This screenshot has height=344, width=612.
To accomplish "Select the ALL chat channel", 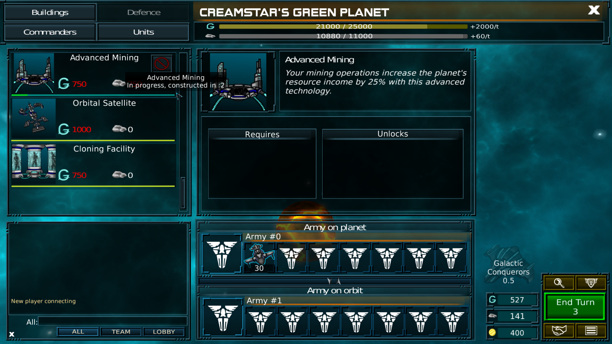I will (78, 332).
